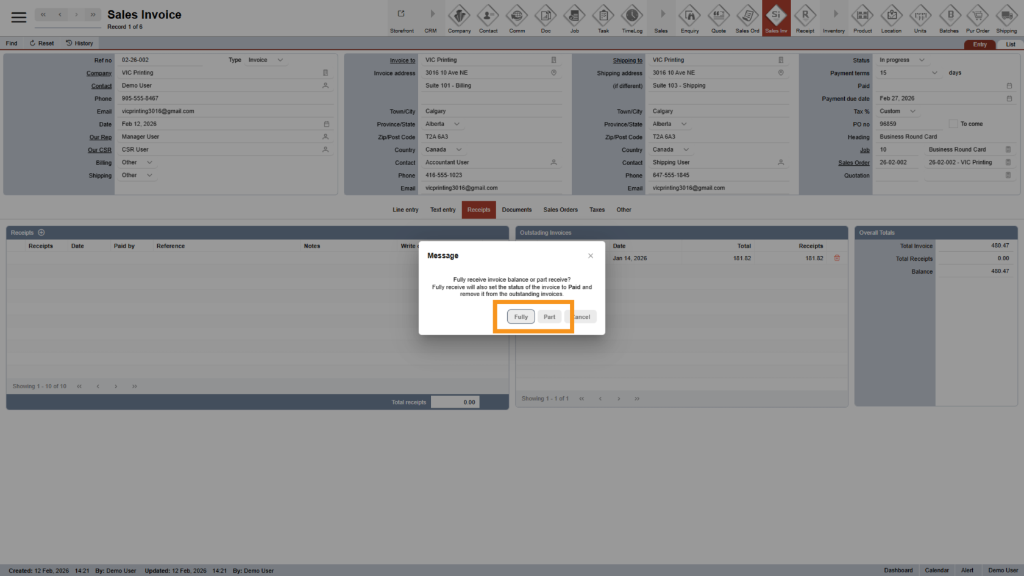Open the Quote module icon
The width and height of the screenshot is (1024, 576).
click(719, 19)
